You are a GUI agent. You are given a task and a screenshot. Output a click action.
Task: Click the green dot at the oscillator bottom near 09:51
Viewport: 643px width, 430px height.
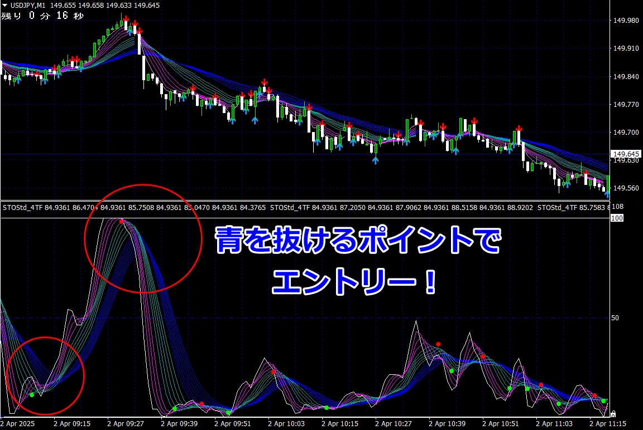click(228, 412)
